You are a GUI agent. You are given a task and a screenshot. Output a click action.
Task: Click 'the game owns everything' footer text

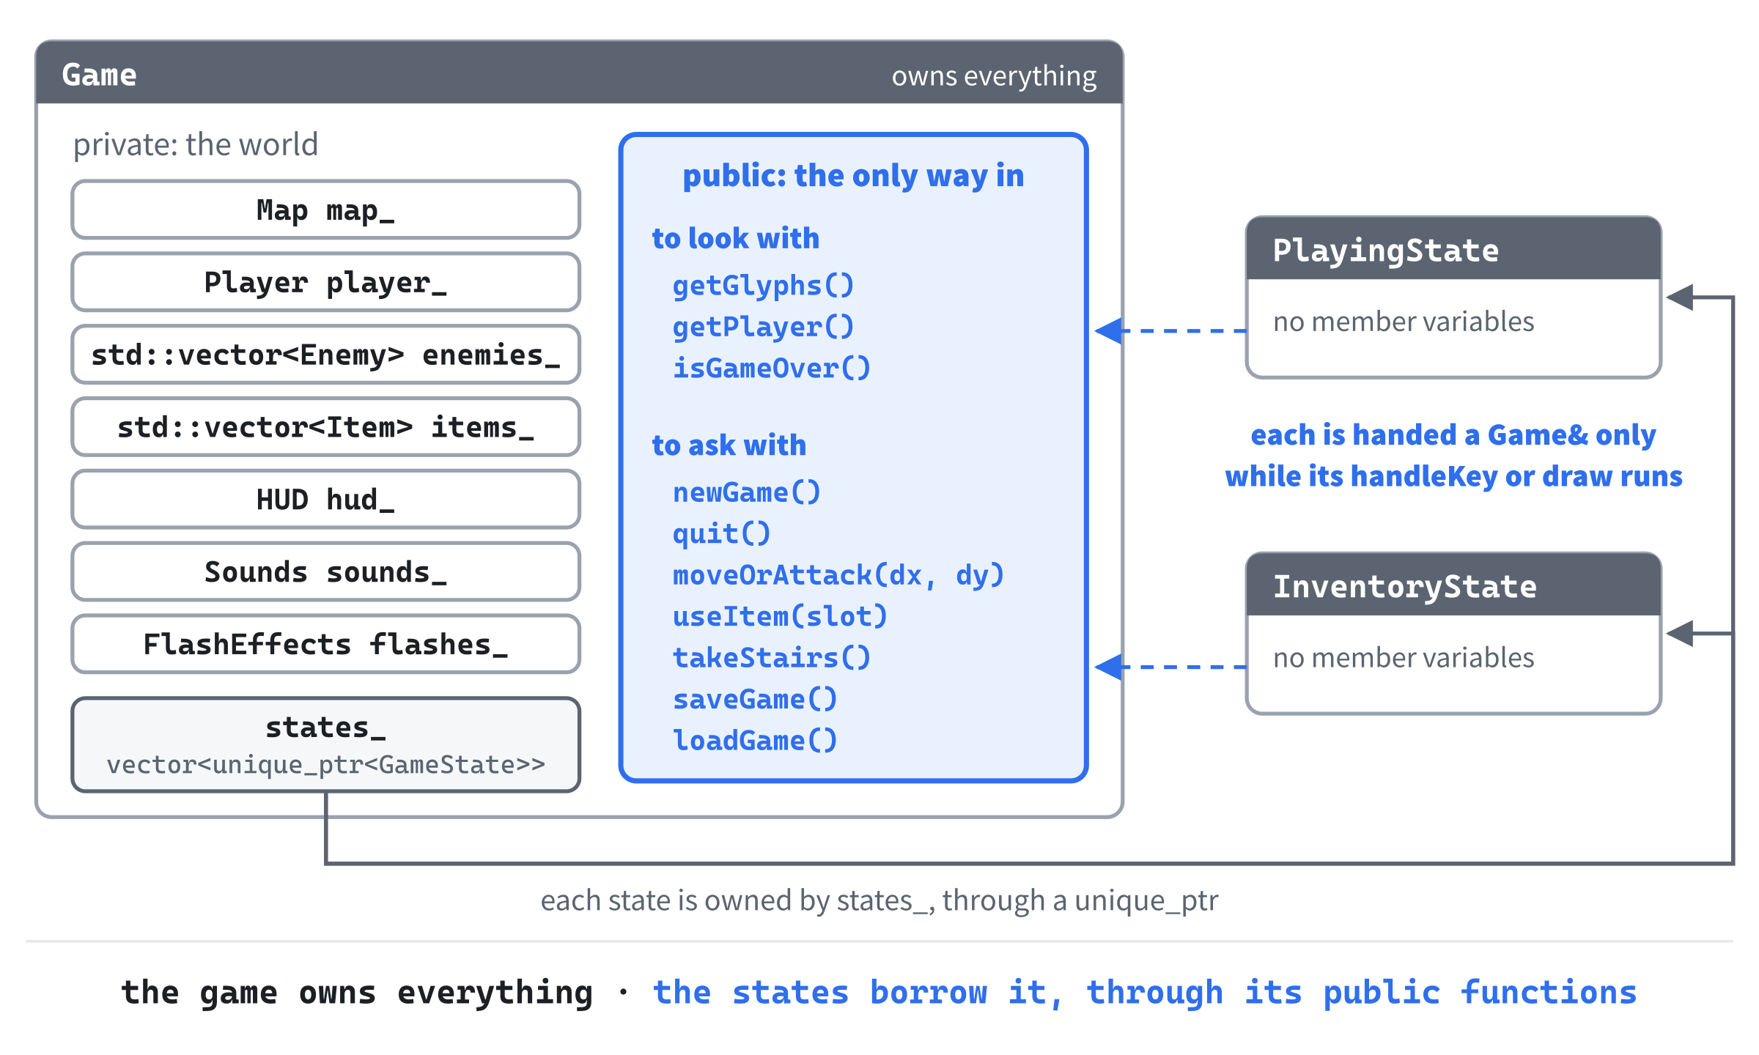[357, 993]
